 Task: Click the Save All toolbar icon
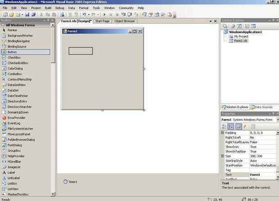(33, 14)
